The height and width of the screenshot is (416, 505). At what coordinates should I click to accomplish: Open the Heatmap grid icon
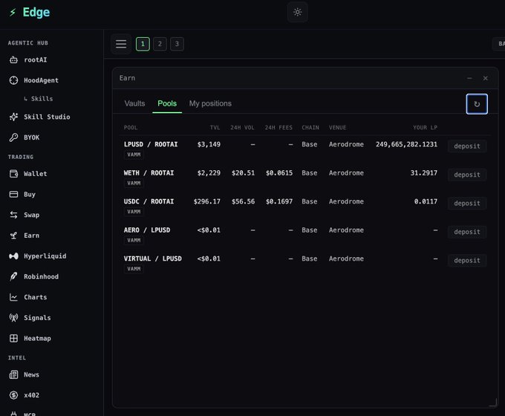point(13,338)
